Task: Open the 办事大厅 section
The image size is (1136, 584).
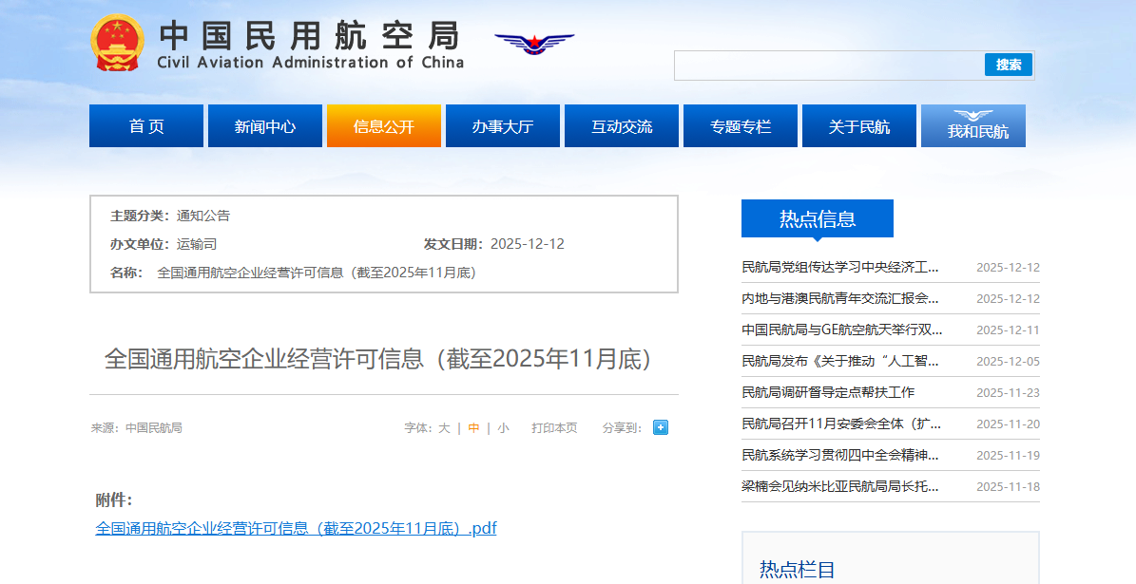Action: coord(502,124)
